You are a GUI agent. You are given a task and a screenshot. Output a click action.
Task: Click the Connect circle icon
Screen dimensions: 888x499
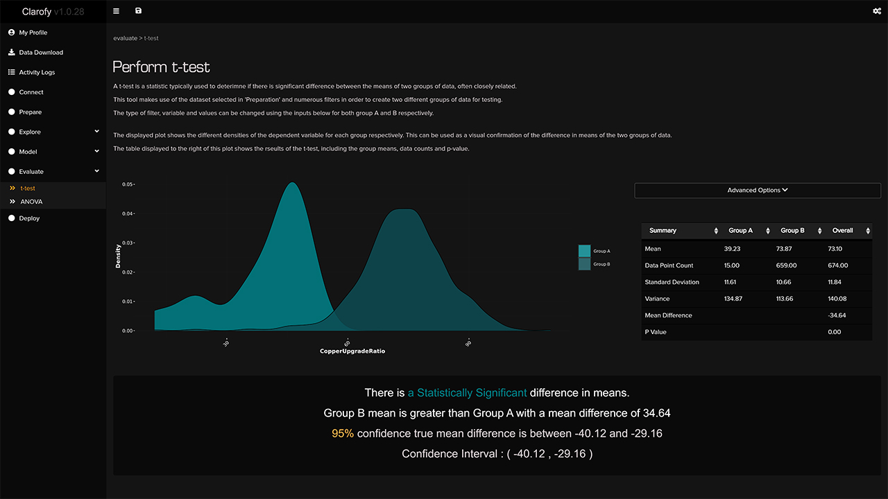click(12, 92)
